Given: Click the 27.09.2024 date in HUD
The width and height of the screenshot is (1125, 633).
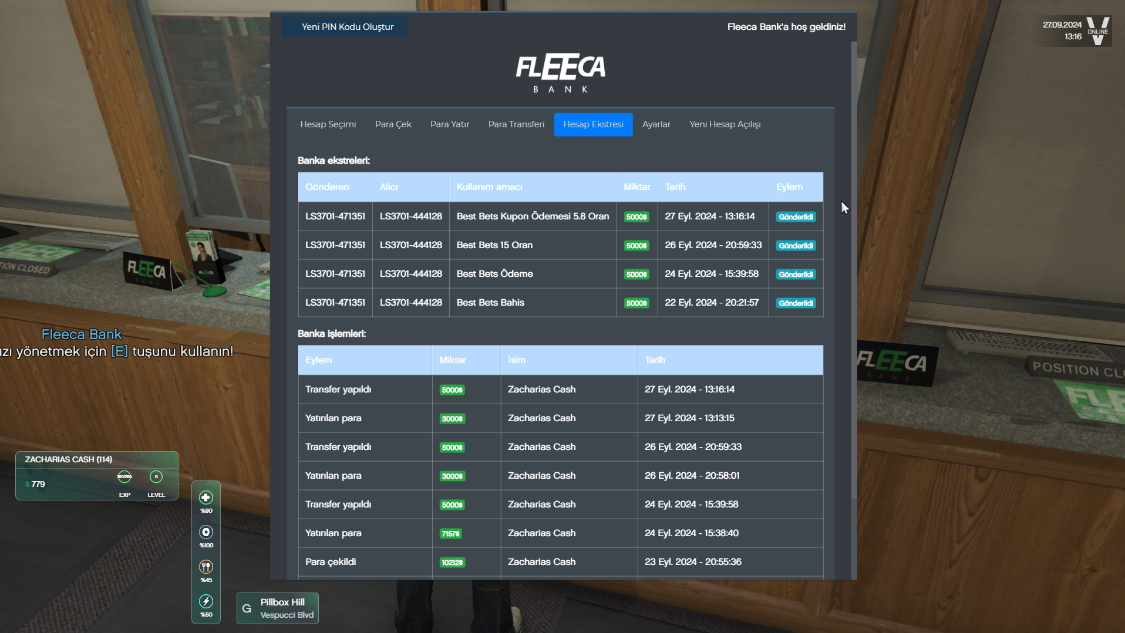Looking at the screenshot, I should [x=1062, y=25].
